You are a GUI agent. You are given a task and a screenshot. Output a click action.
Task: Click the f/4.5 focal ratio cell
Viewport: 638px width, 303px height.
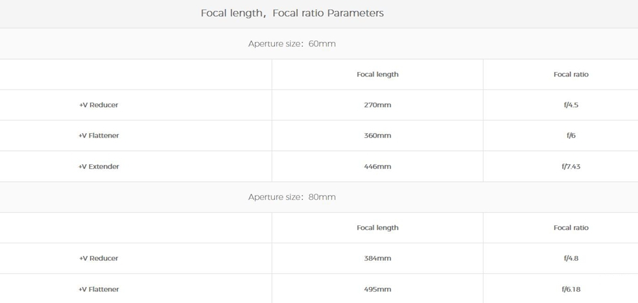click(571, 105)
